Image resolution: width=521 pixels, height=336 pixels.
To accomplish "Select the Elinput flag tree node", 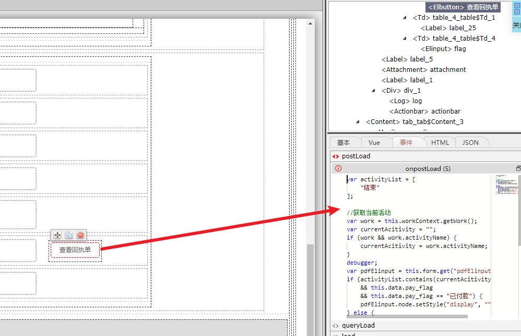I will tap(443, 48).
